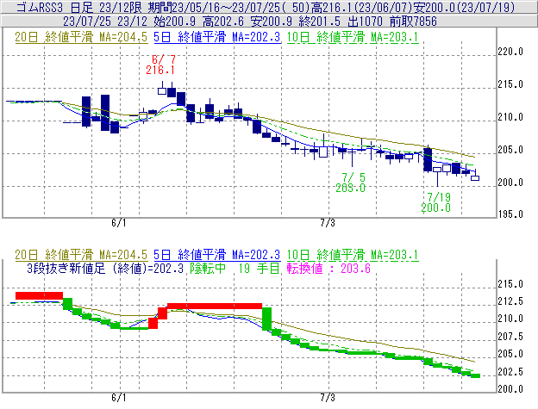This screenshot has height=409, width=538.
Task: Click the 転換値 : 203.6 magenta text
Action: [x=328, y=268]
